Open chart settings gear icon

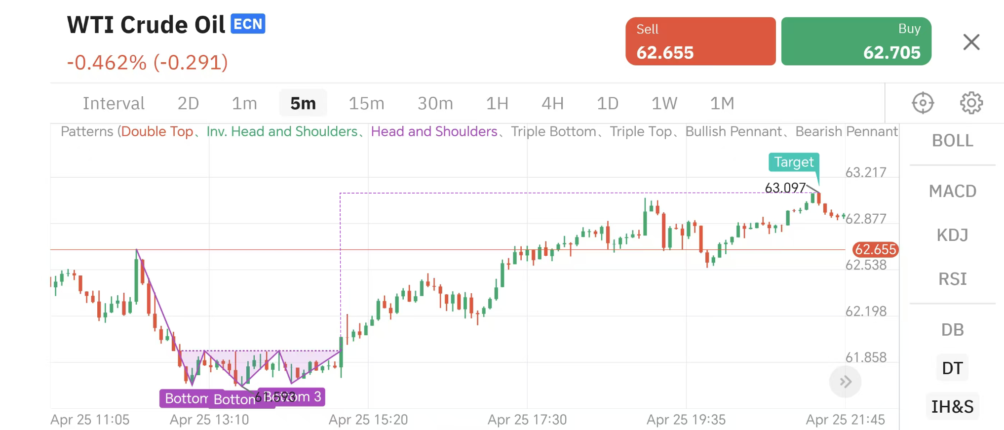click(971, 103)
